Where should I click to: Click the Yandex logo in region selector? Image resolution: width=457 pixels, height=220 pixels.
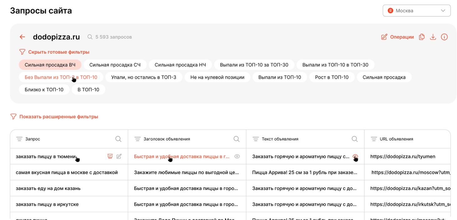(x=390, y=11)
